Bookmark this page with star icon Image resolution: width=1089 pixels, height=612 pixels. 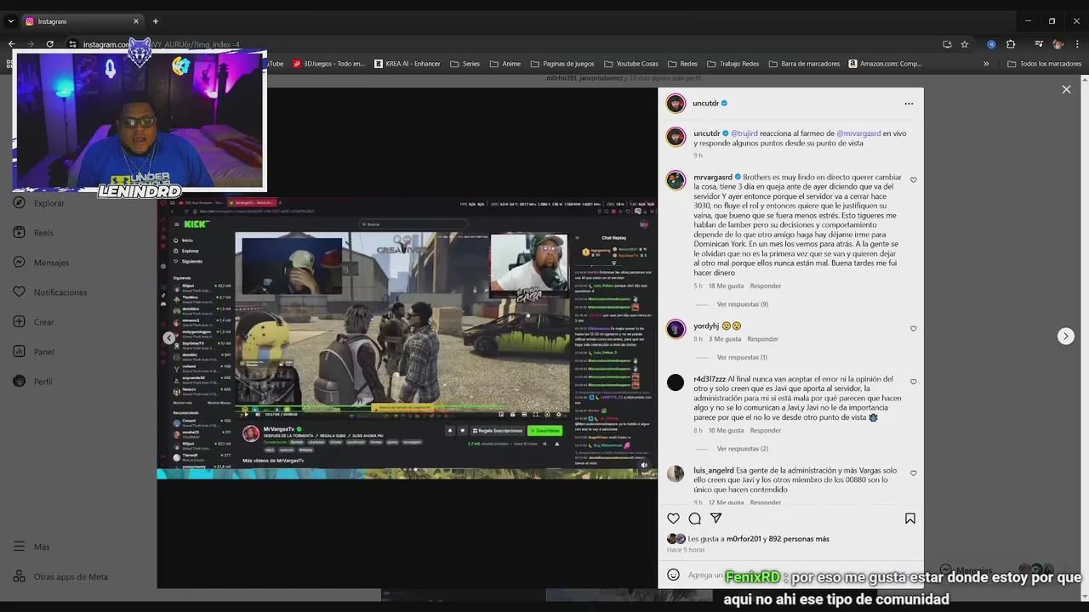(964, 44)
